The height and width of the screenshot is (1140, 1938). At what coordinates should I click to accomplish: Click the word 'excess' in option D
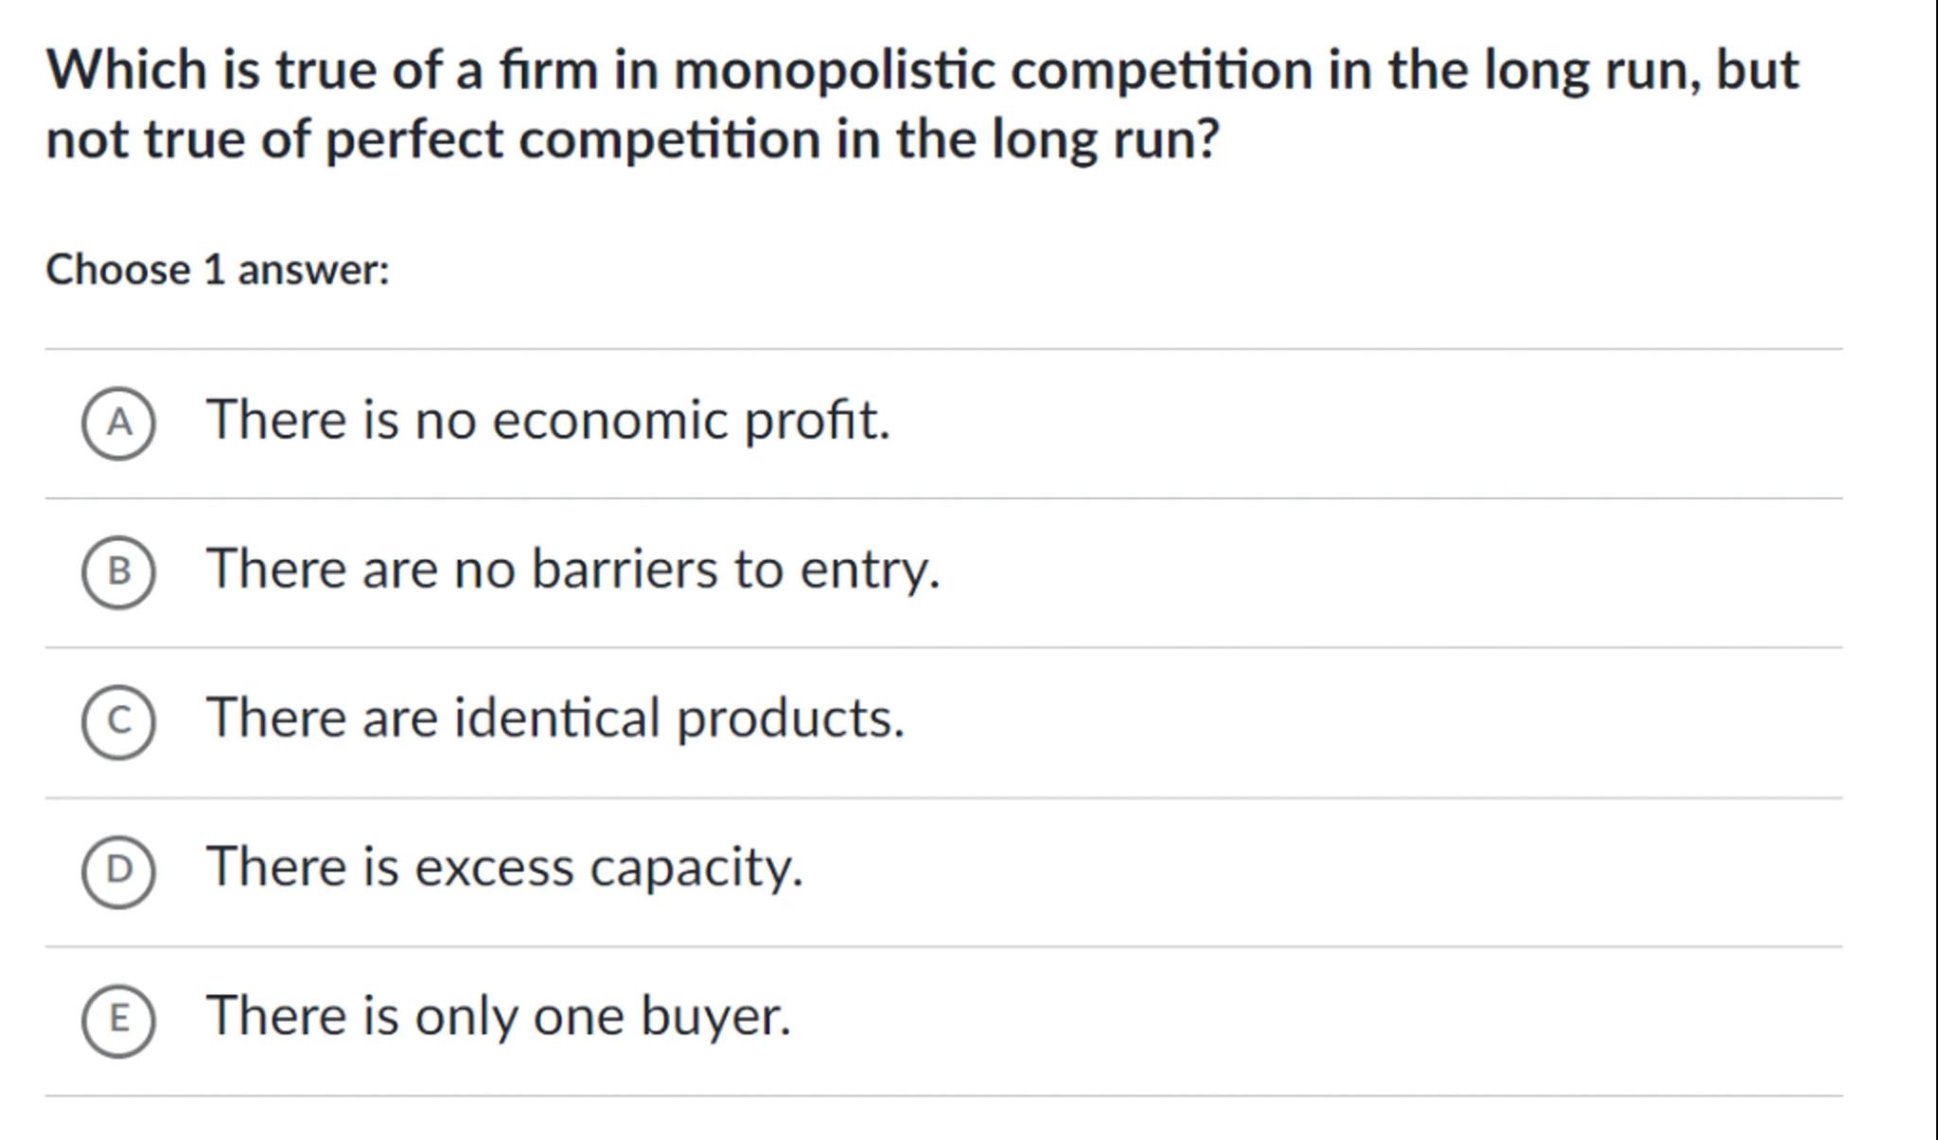494,868
